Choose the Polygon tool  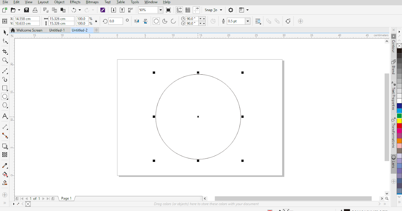(x=5, y=105)
